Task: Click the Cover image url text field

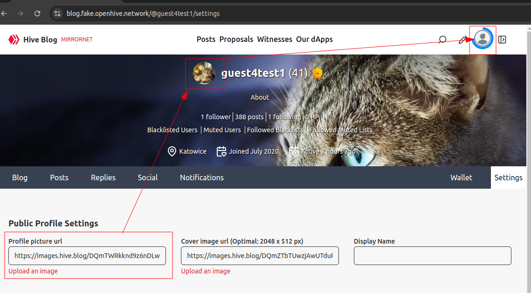Action: (260, 256)
